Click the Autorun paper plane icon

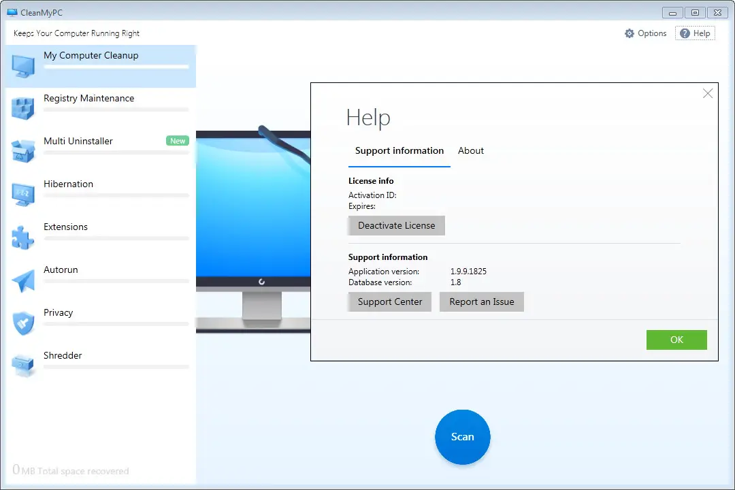tap(23, 280)
